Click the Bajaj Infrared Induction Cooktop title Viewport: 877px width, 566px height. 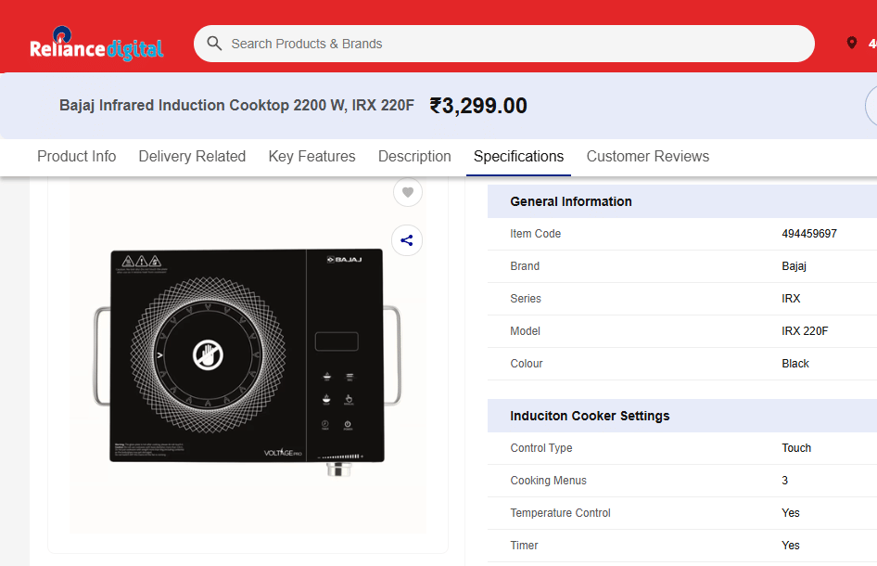236,106
